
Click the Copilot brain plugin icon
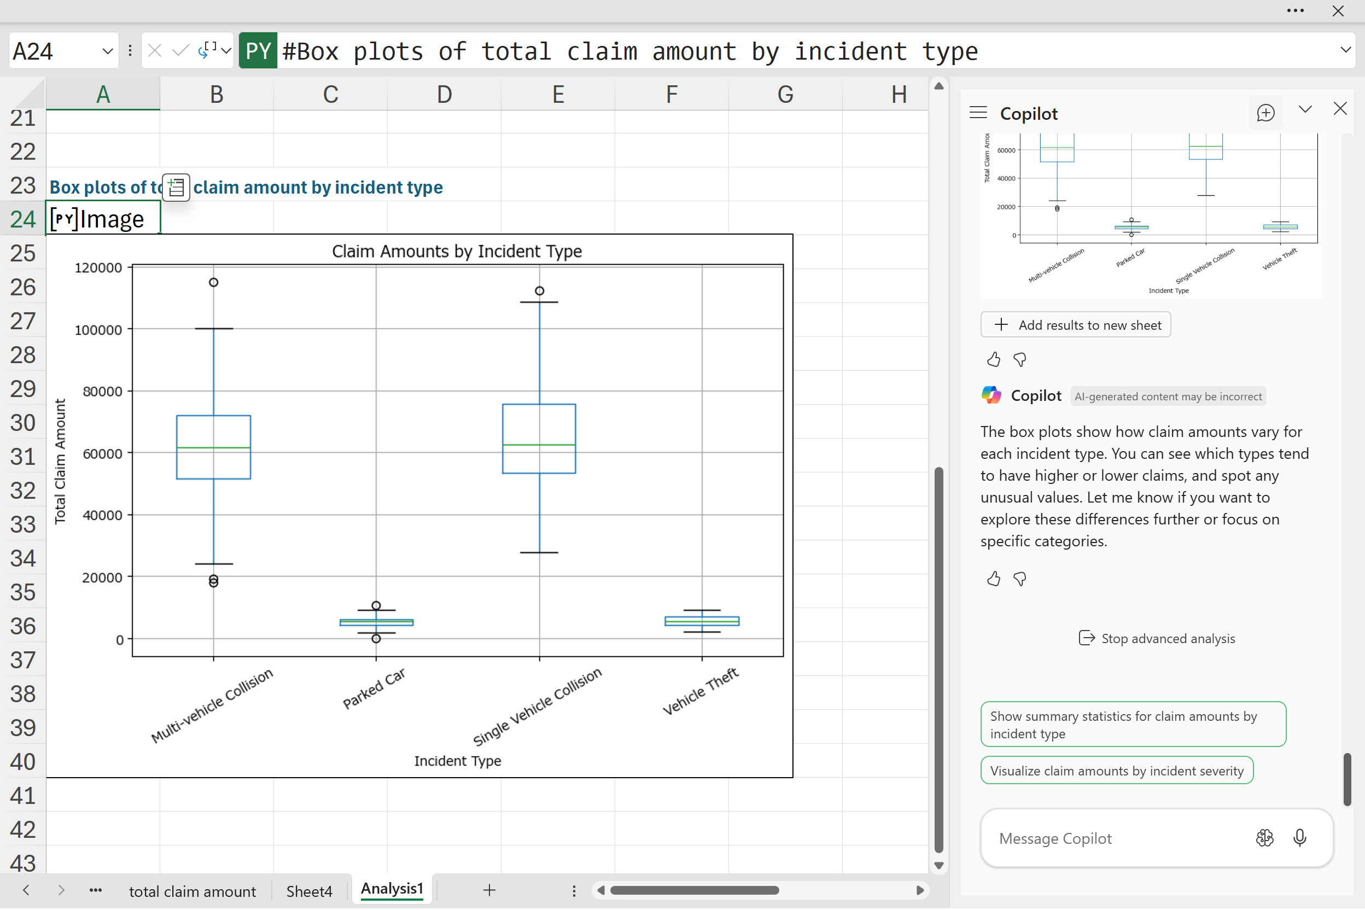coord(1264,837)
